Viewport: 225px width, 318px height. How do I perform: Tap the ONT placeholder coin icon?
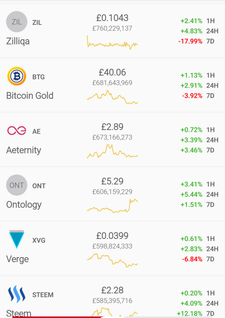pyautogui.click(x=17, y=185)
